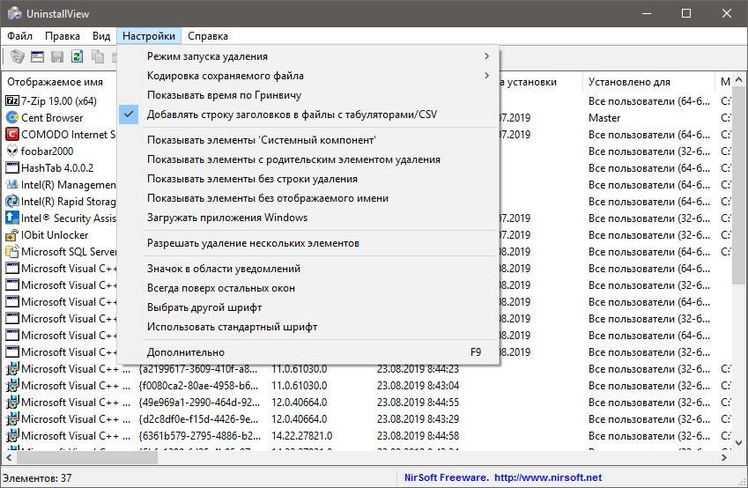Uncheck 'Добавлять строку заголовков в файлы' option
This screenshot has height=488, width=748.
pos(308,115)
